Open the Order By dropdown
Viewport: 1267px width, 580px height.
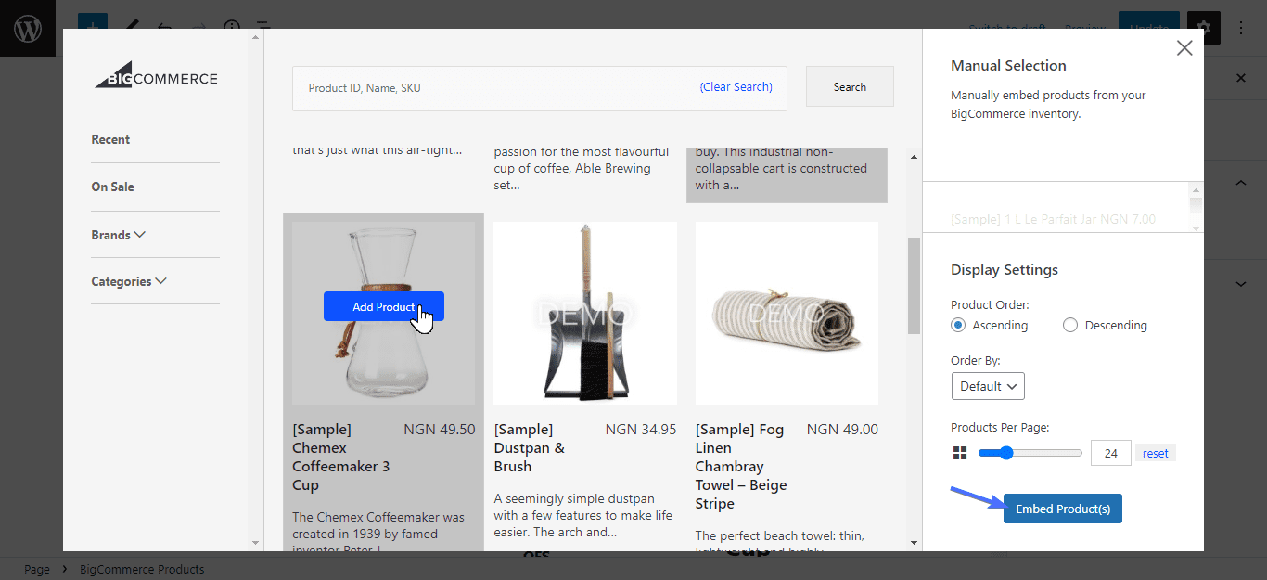click(x=988, y=386)
